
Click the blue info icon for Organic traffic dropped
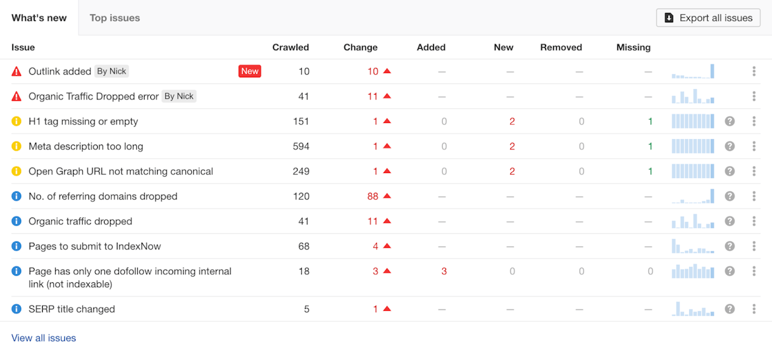pyautogui.click(x=17, y=221)
